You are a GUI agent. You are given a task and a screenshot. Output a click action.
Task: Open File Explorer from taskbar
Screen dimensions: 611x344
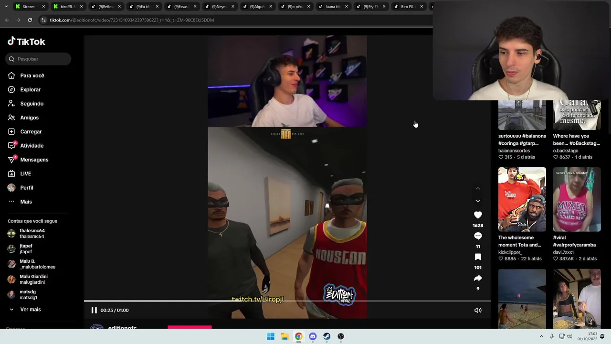(x=284, y=336)
